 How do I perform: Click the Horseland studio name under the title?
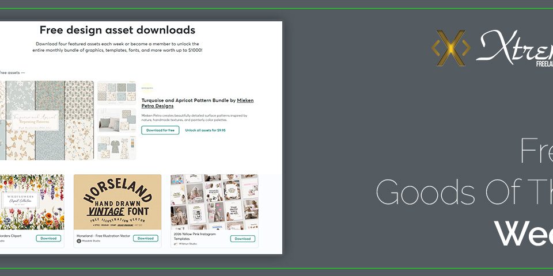[91, 241]
